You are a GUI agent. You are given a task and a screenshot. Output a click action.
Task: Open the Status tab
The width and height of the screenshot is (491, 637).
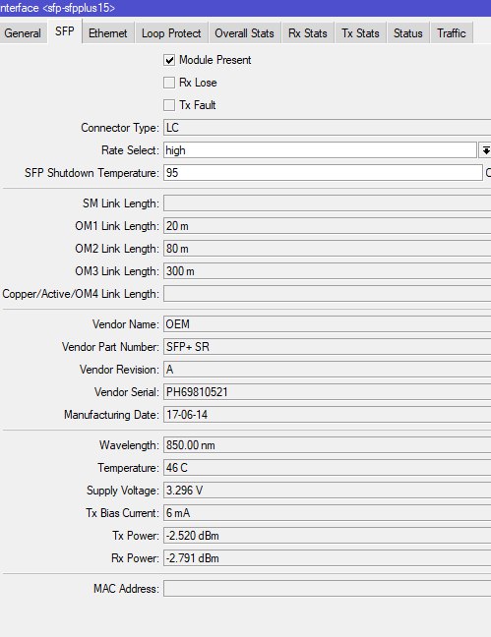408,33
